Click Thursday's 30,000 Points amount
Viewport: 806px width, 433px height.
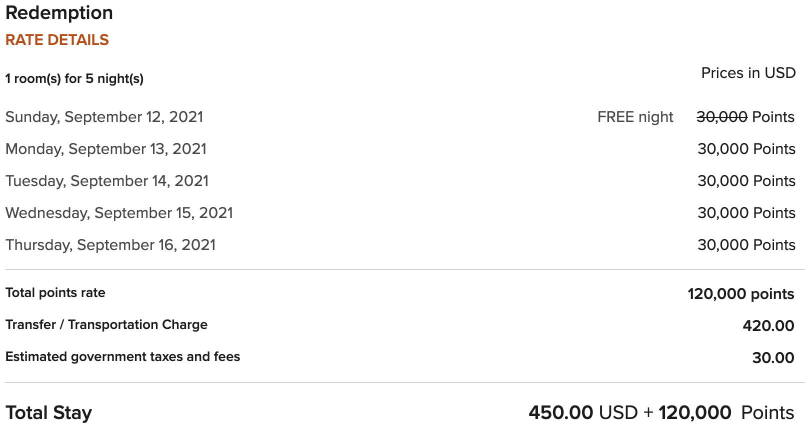(x=746, y=245)
